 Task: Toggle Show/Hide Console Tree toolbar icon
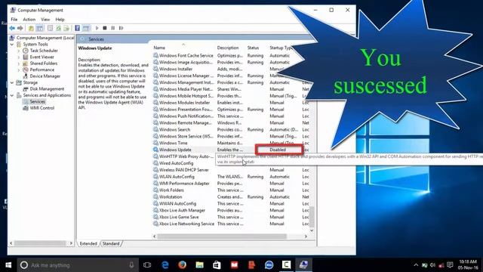click(40, 28)
